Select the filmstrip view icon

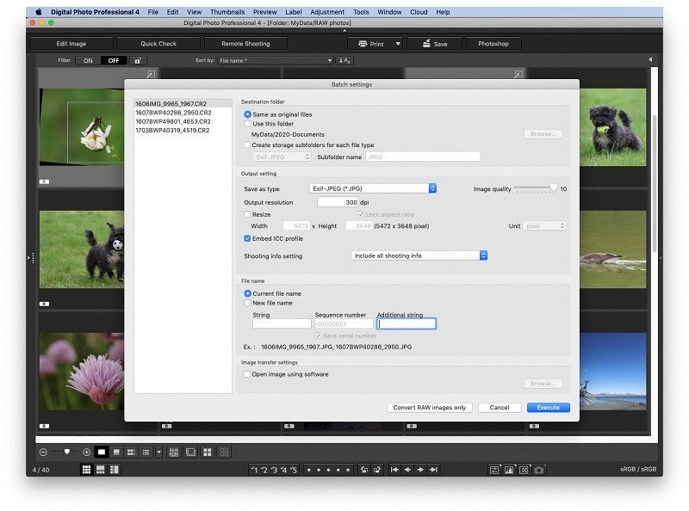click(113, 470)
